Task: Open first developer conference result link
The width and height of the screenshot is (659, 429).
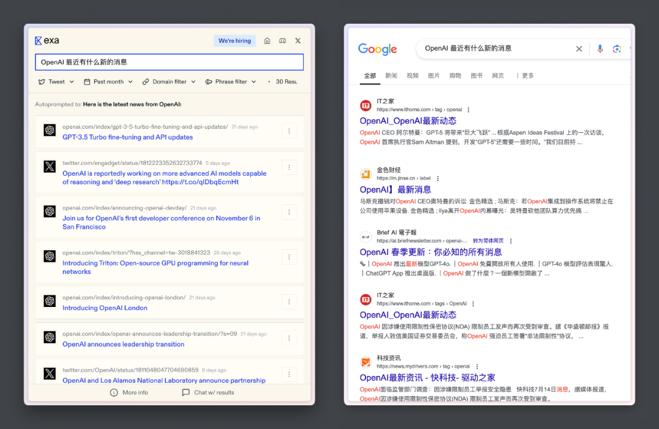Action: 161,222
